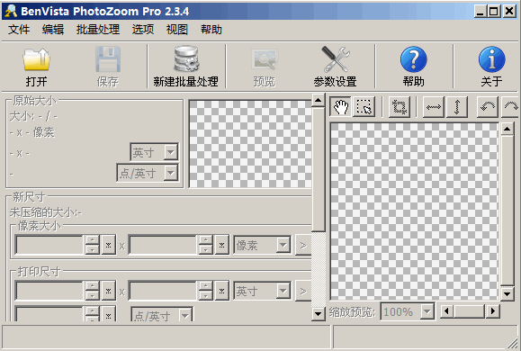Open the 英寸 unit dropdown in 打印尺寸
The height and width of the screenshot is (351, 521).
[283, 292]
